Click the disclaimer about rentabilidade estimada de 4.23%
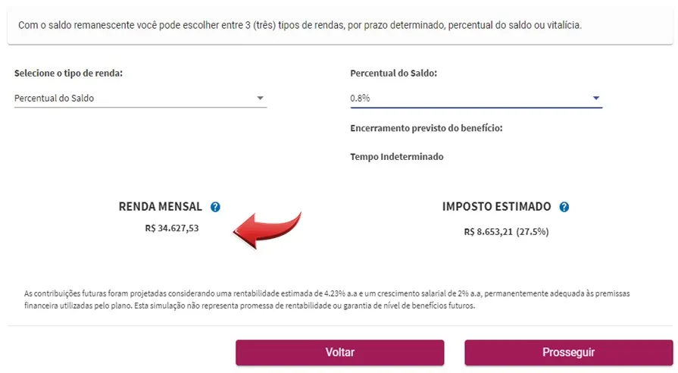This screenshot has height=373, width=678. 327,293
